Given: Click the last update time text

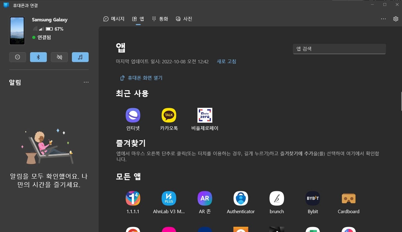Looking at the screenshot, I should pyautogui.click(x=162, y=61).
